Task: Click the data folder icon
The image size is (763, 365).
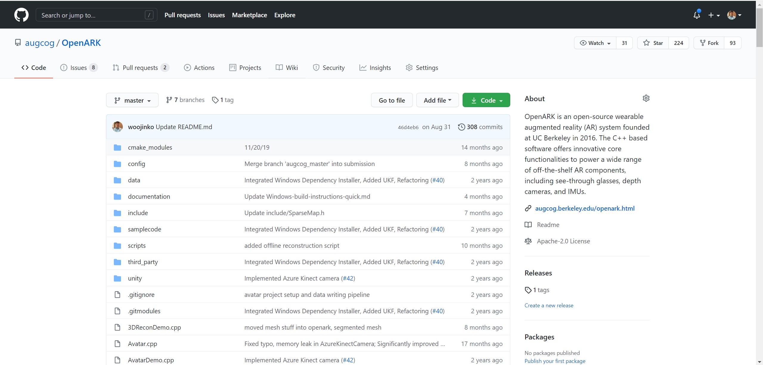Action: click(x=117, y=180)
